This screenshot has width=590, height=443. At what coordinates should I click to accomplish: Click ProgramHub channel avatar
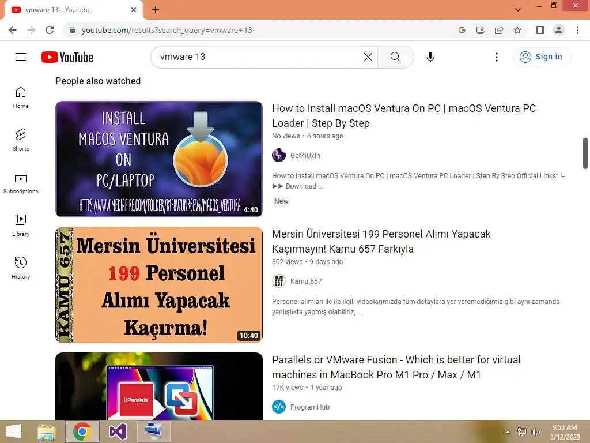[x=279, y=407]
